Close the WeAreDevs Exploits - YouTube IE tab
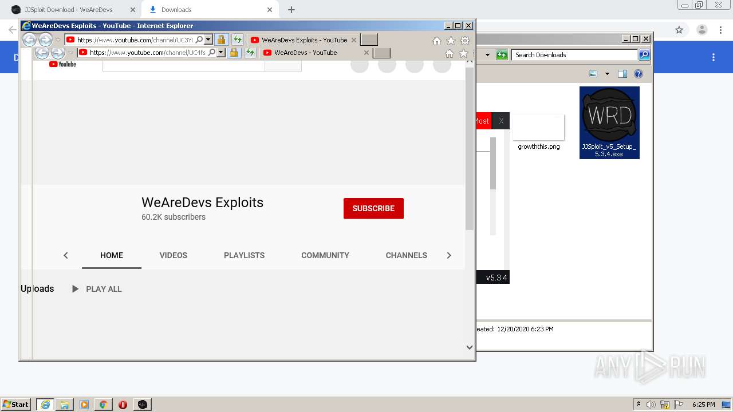 tap(354, 40)
